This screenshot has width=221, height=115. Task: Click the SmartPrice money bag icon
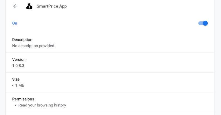coord(29,6)
